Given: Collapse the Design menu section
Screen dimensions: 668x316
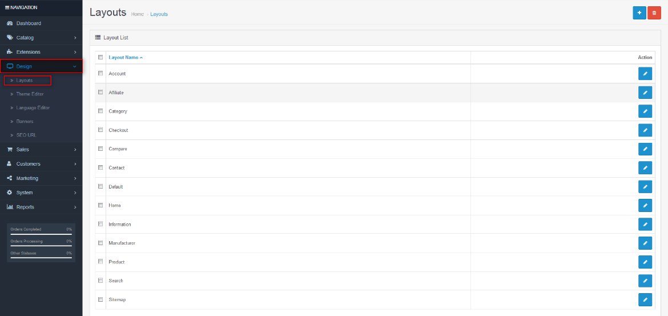Looking at the screenshot, I should pyautogui.click(x=40, y=66).
